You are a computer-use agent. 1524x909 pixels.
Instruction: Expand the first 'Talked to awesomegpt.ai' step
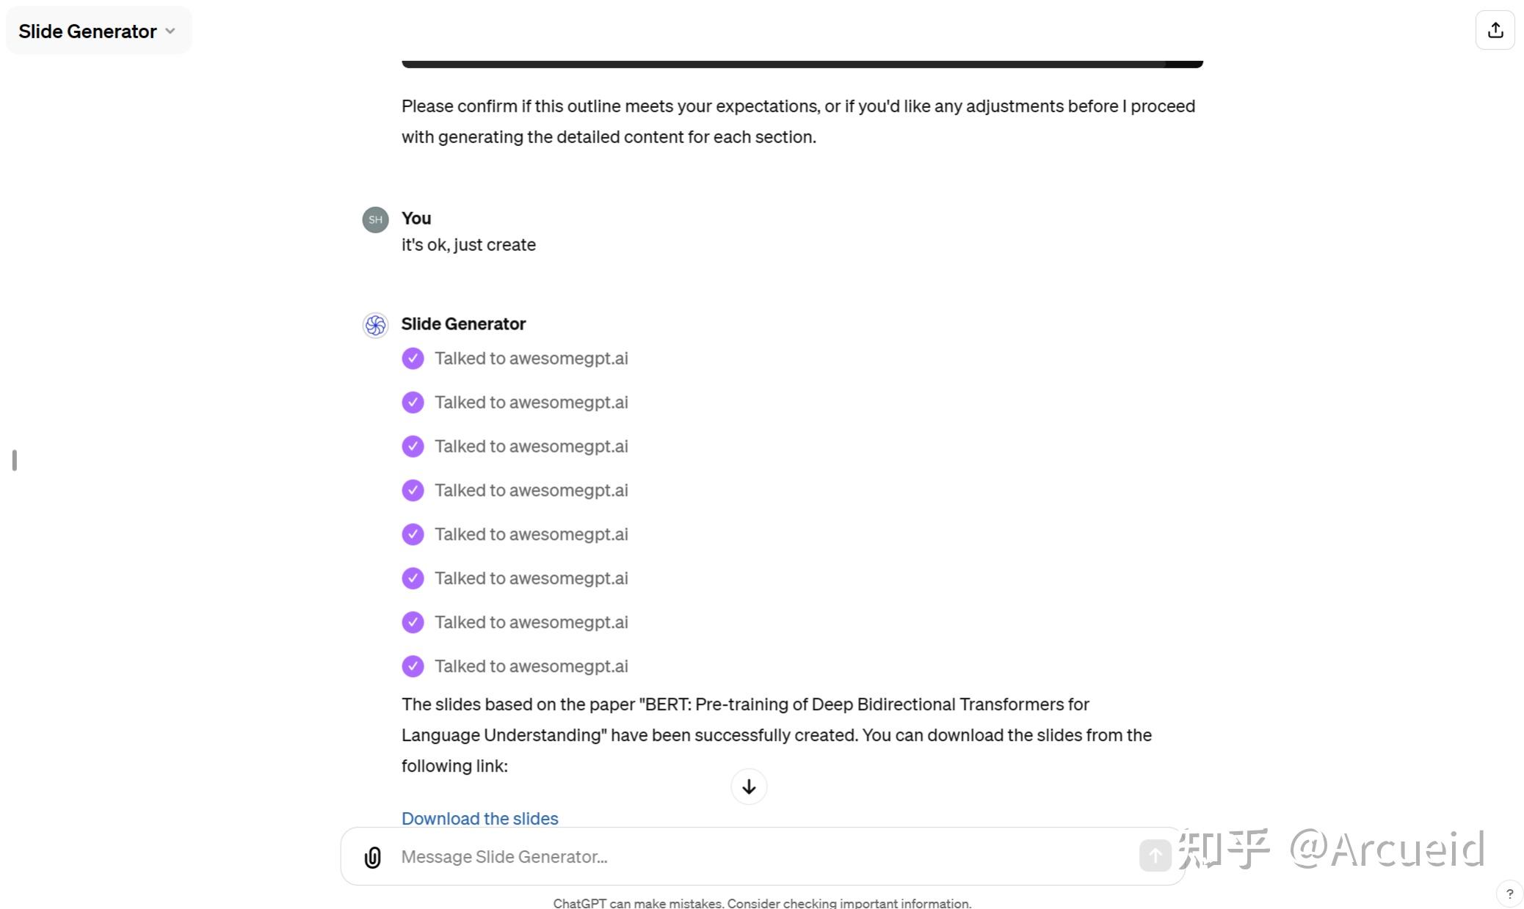tap(531, 358)
